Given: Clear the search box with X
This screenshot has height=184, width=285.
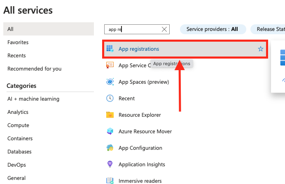Looking at the screenshot, I should pos(164,29).
